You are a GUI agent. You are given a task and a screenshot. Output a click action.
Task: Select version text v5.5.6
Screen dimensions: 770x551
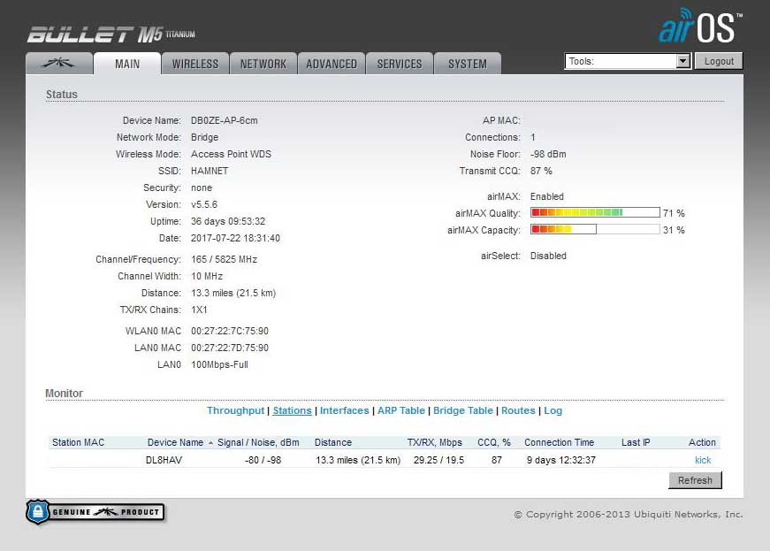click(204, 204)
